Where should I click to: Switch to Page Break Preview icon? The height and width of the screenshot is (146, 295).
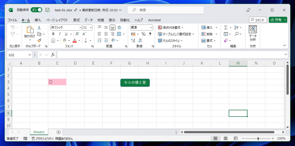[x=236, y=139]
